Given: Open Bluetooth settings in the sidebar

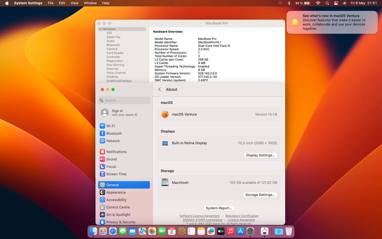Looking at the screenshot, I should [x=124, y=133].
